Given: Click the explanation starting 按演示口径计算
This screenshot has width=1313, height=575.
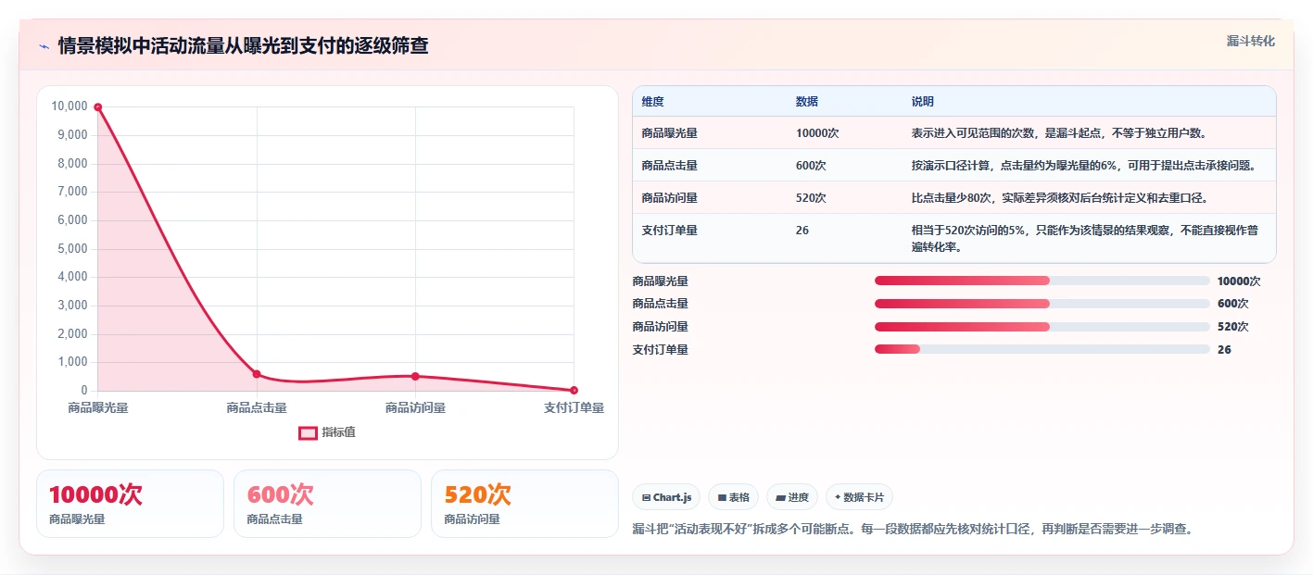Looking at the screenshot, I should [1084, 166].
